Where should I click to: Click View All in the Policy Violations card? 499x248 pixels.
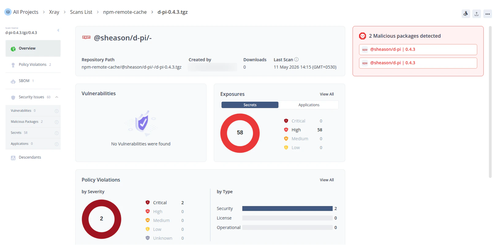[327, 180]
